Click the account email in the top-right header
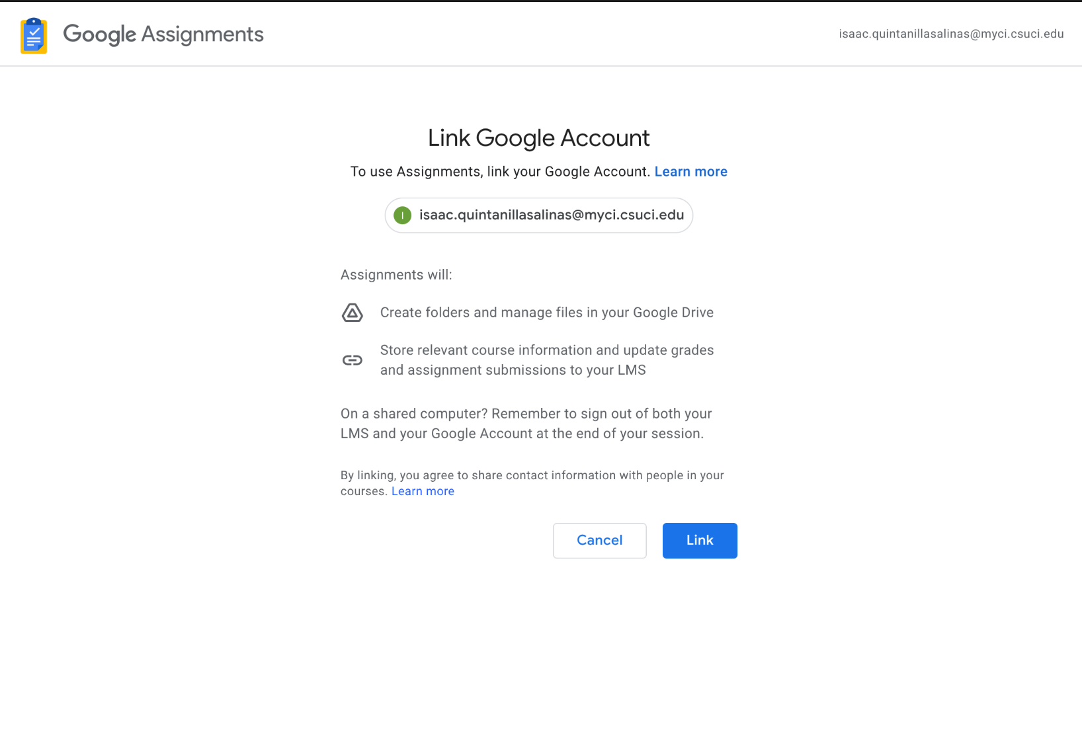Viewport: 1082px width, 739px height. click(951, 34)
